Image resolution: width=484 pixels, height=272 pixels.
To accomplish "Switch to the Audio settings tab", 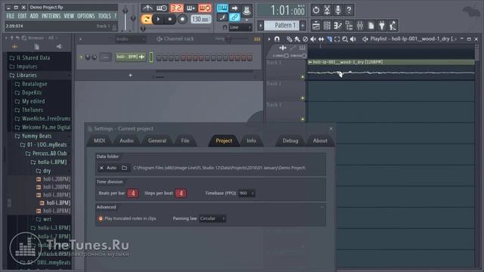I will pos(126,141).
